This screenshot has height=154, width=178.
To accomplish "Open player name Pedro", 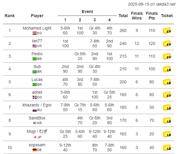I will pyautogui.click(x=37, y=54).
